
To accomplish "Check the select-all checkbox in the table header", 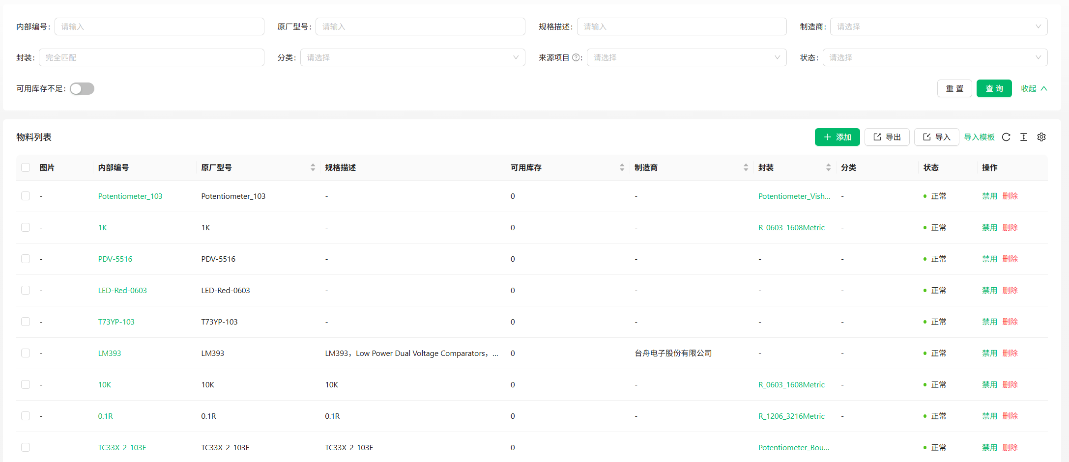I will tap(26, 167).
